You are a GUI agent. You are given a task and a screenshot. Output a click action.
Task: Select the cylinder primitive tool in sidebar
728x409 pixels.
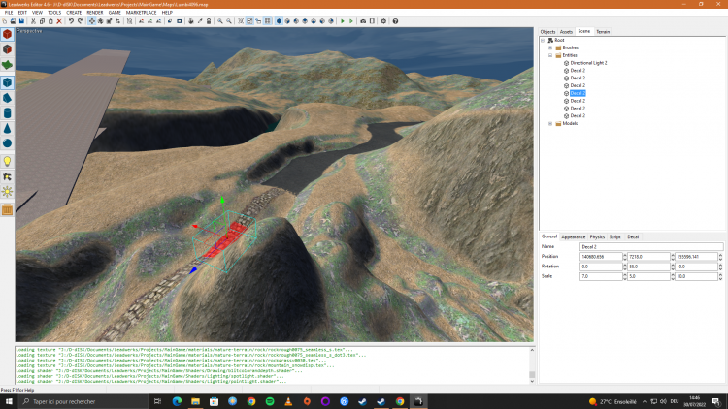point(7,111)
